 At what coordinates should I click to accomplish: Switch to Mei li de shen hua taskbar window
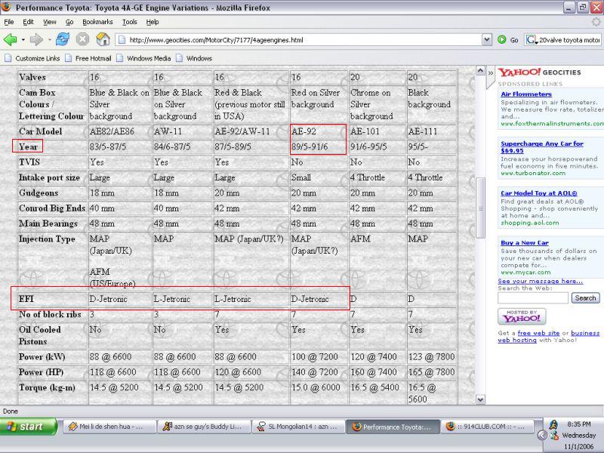(x=109, y=427)
